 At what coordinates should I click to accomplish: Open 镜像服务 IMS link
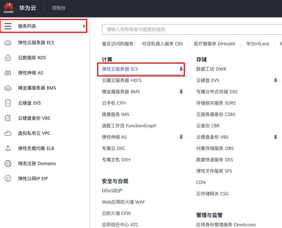116,114
